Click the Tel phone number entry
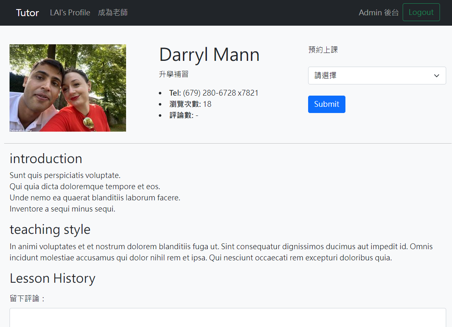The image size is (452, 327). click(214, 93)
